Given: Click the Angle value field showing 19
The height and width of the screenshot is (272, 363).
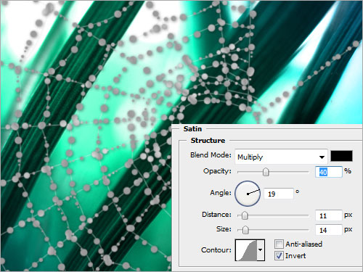Looking at the screenshot, I should pos(278,194).
